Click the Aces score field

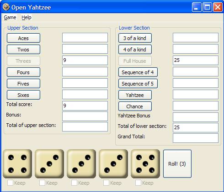pyautogui.click(x=85, y=38)
